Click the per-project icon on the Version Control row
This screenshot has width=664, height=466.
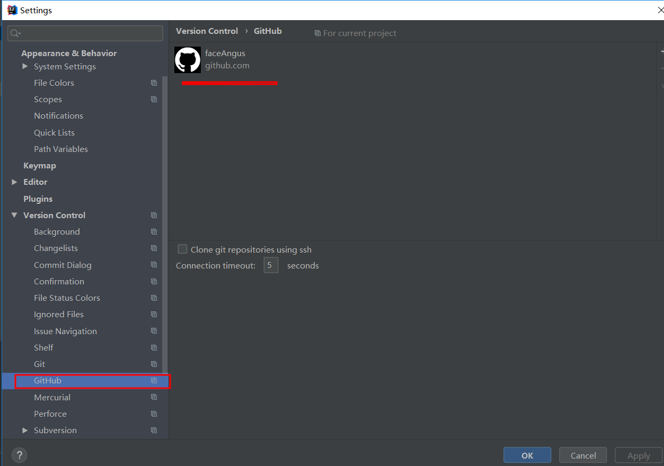pyautogui.click(x=154, y=216)
